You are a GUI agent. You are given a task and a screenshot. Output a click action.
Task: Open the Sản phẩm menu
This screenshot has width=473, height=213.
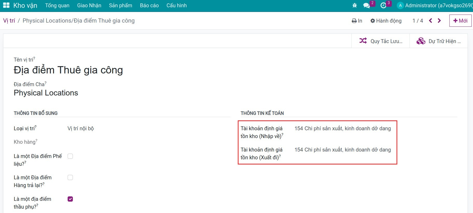tap(121, 5)
